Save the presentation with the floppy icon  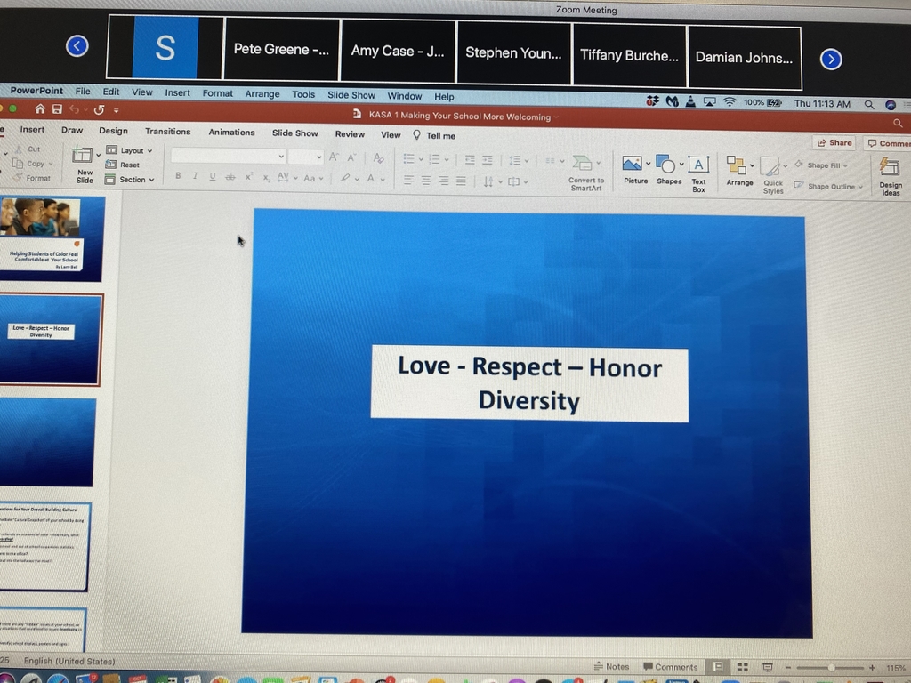(x=57, y=109)
